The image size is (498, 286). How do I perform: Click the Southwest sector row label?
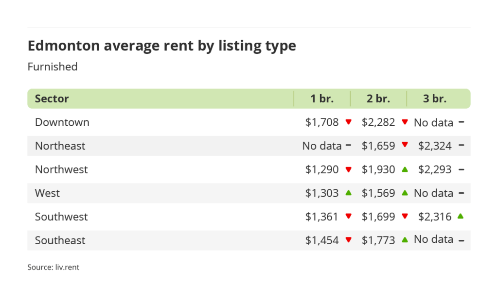[61, 217]
